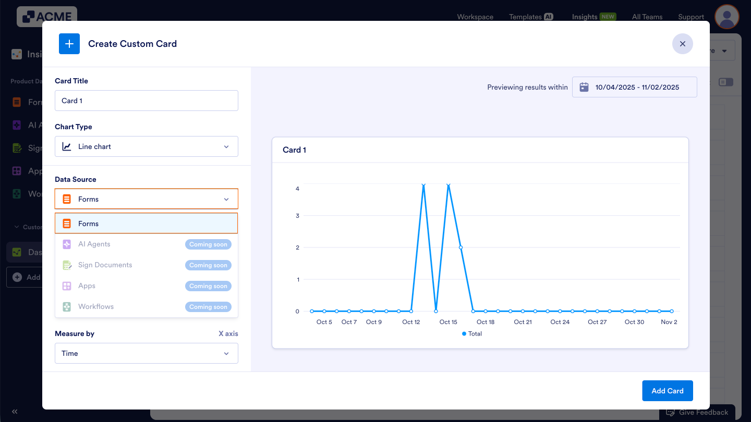
Task: Click the Sign Documents sidebar icon
Action: click(x=17, y=148)
